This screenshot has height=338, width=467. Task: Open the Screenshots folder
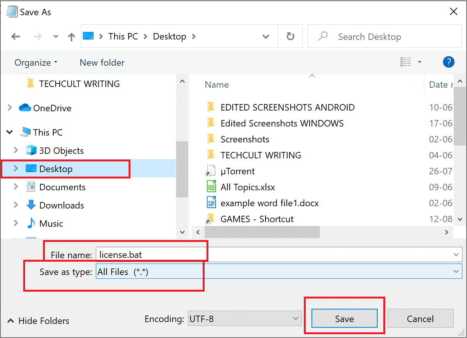point(245,139)
